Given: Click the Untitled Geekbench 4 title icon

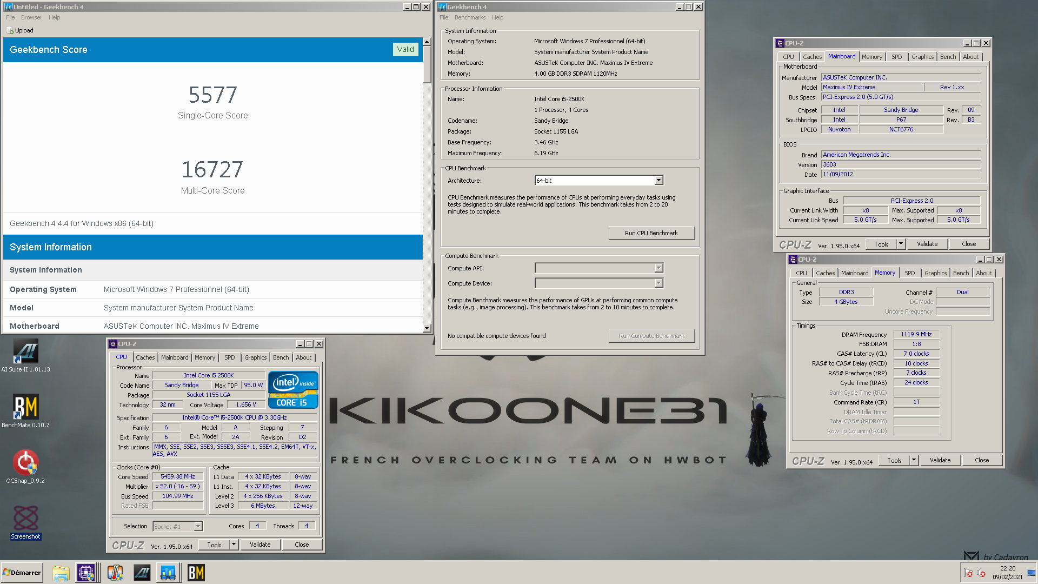Looking at the screenshot, I should coord(8,7).
